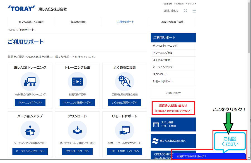
Task: Open the search magnifier icon
Action: [x=185, y=11]
